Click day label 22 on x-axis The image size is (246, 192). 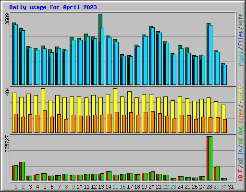[166, 187]
